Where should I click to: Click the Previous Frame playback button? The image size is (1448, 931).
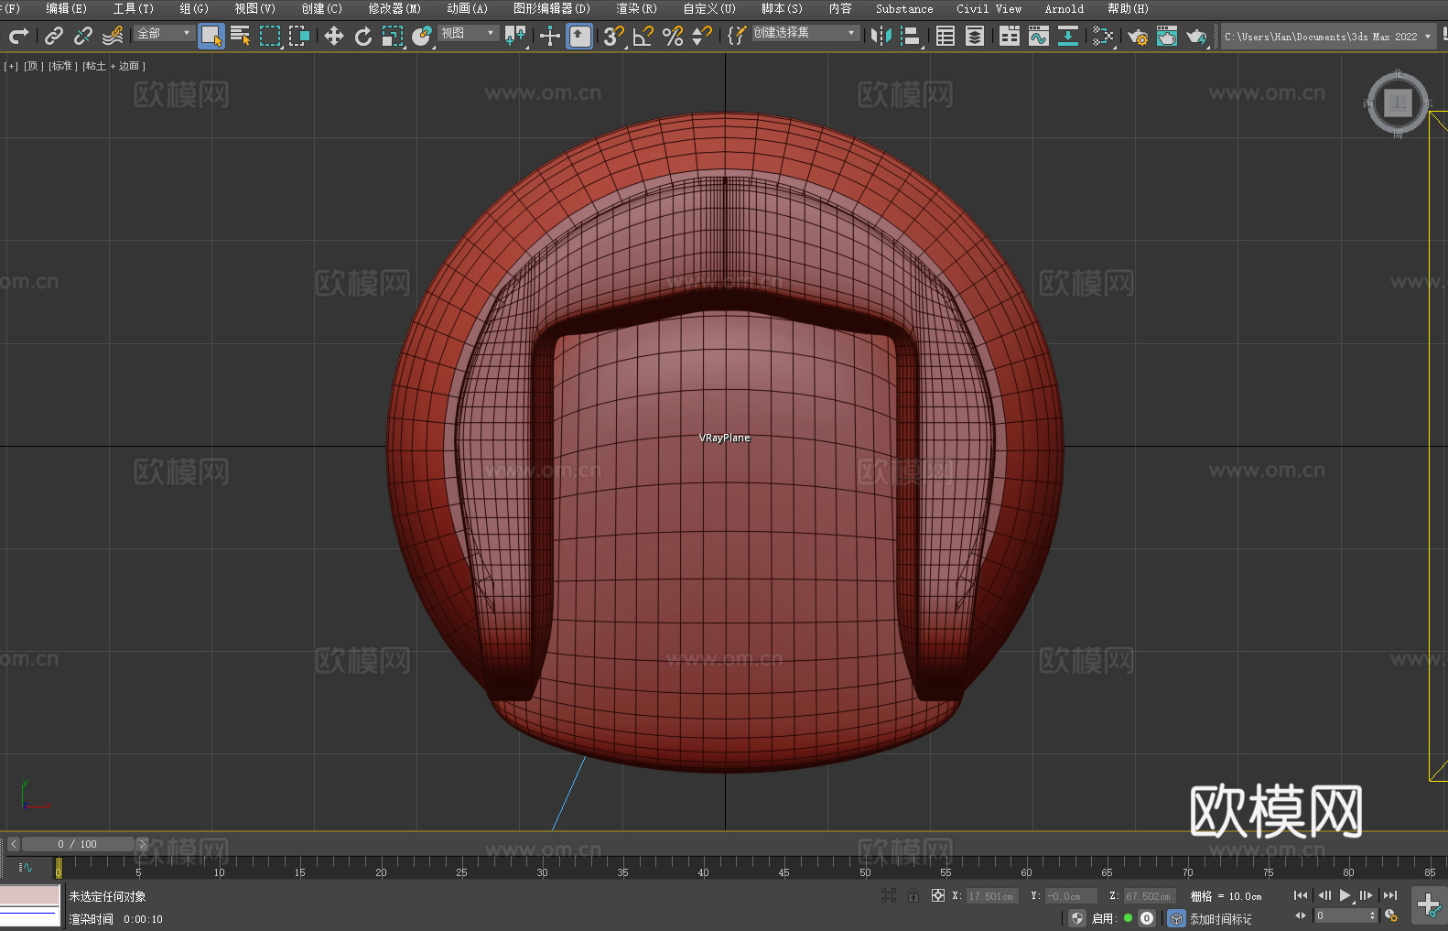[1324, 895]
